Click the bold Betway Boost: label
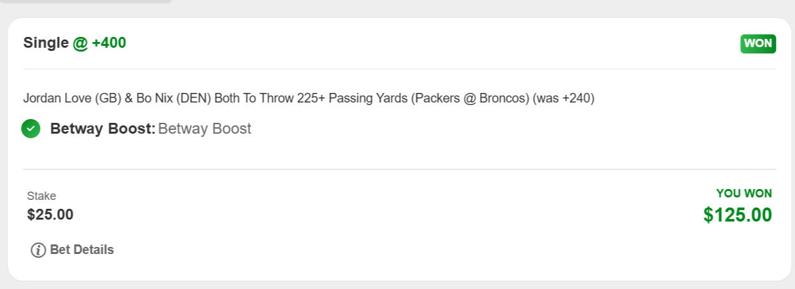 tap(102, 129)
